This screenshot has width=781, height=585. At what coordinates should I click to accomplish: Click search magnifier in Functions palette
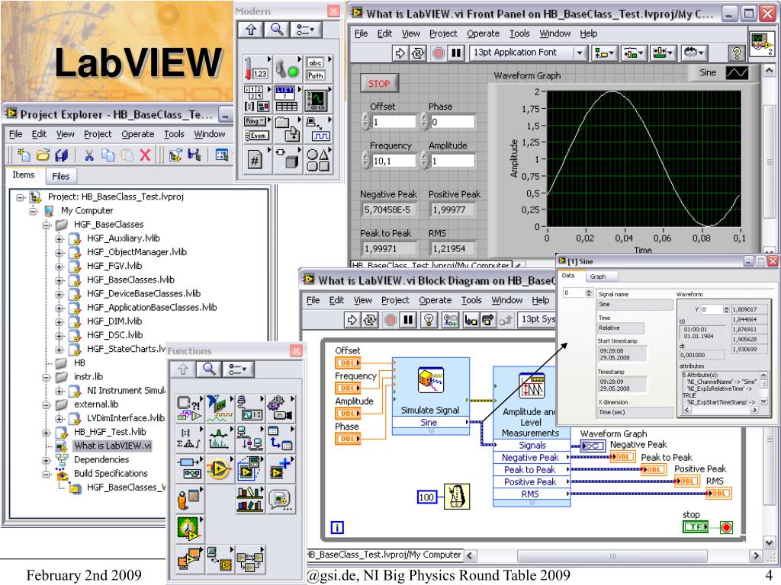click(209, 369)
